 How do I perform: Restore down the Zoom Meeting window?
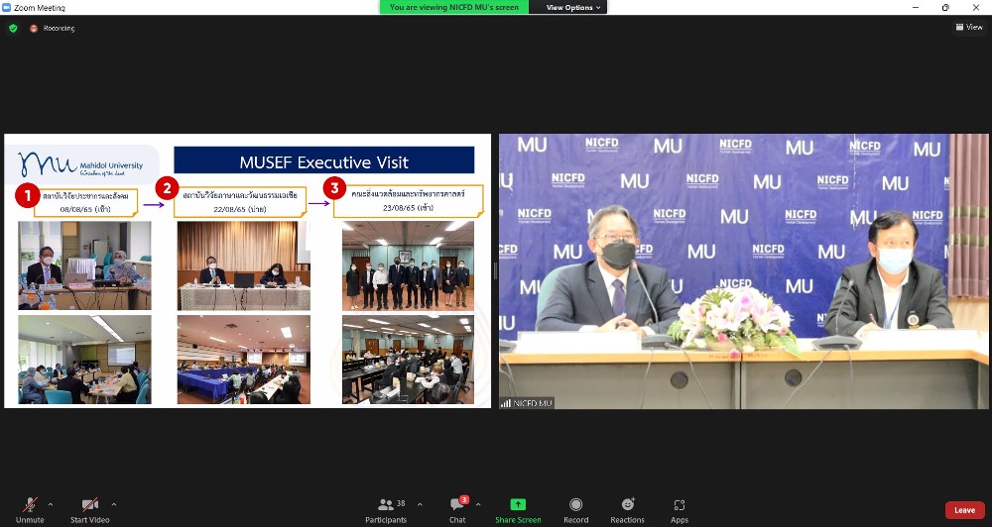click(945, 8)
